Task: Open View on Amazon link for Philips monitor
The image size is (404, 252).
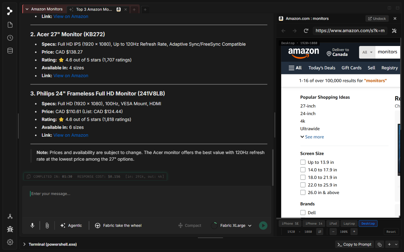Action: tap(71, 135)
